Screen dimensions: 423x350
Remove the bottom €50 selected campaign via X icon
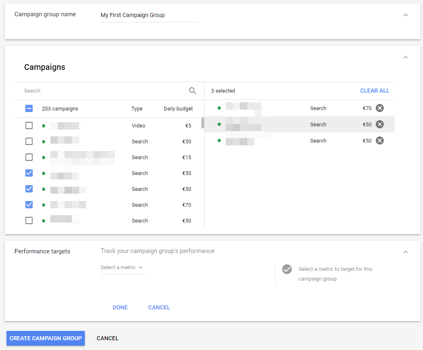click(x=380, y=140)
